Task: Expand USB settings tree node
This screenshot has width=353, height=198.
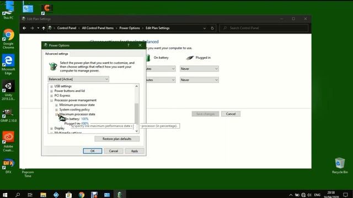Action: click(x=51, y=86)
